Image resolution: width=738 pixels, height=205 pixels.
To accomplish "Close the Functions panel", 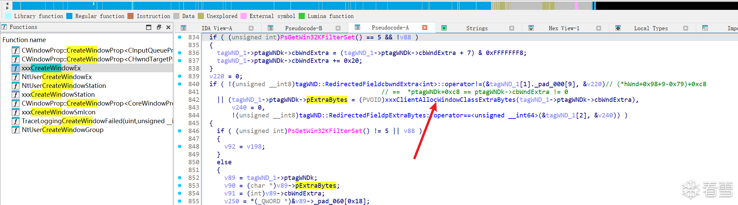I will [x=168, y=27].
